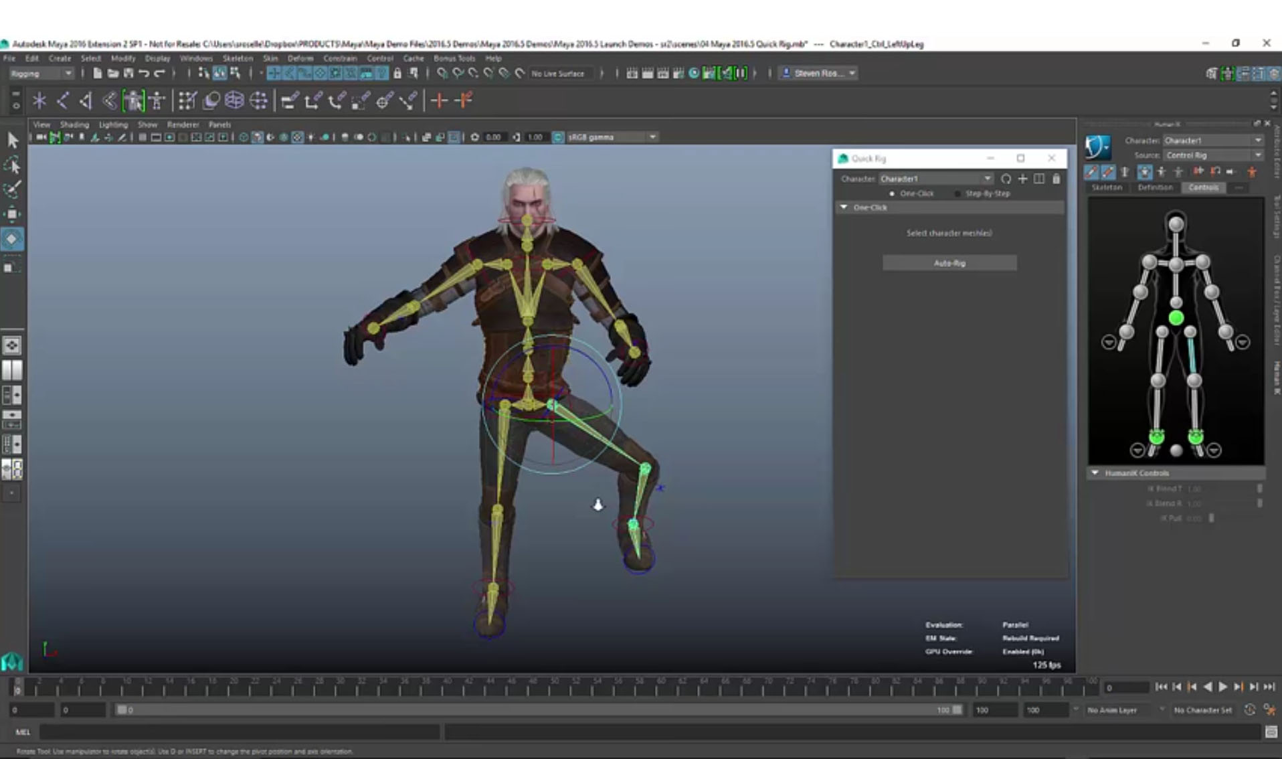Screen dimensions: 1282x759
Task: Open the Skeleton menu
Action: tap(238, 58)
